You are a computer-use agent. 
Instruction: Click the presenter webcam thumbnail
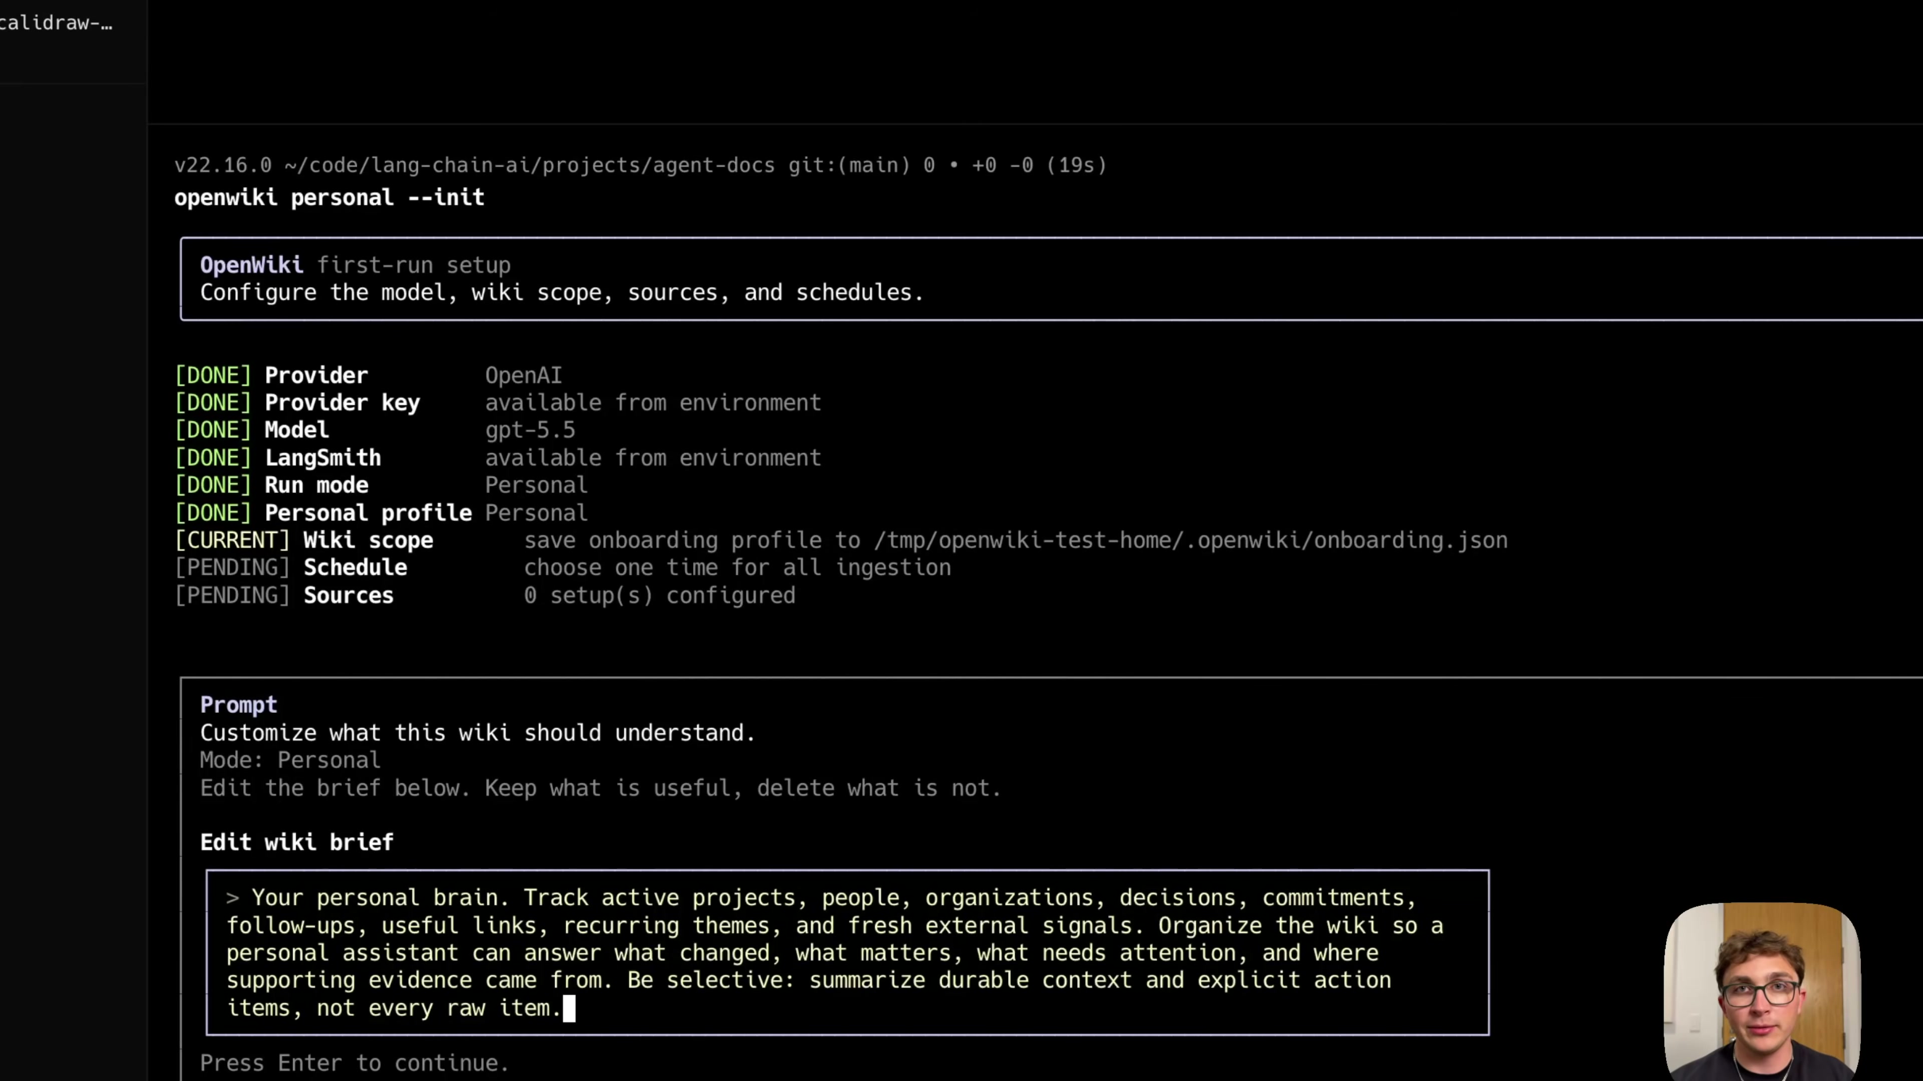[1762, 991]
